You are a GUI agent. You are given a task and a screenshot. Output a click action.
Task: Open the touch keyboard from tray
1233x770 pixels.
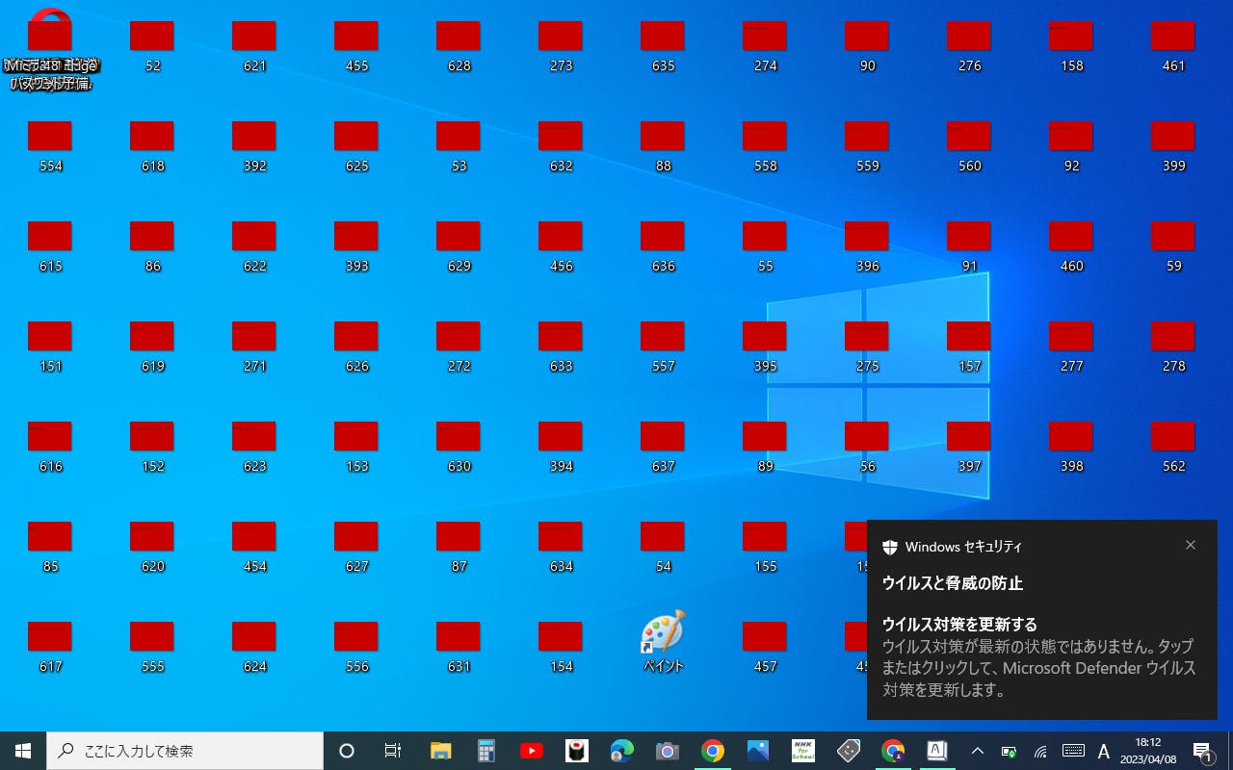click(x=1073, y=751)
